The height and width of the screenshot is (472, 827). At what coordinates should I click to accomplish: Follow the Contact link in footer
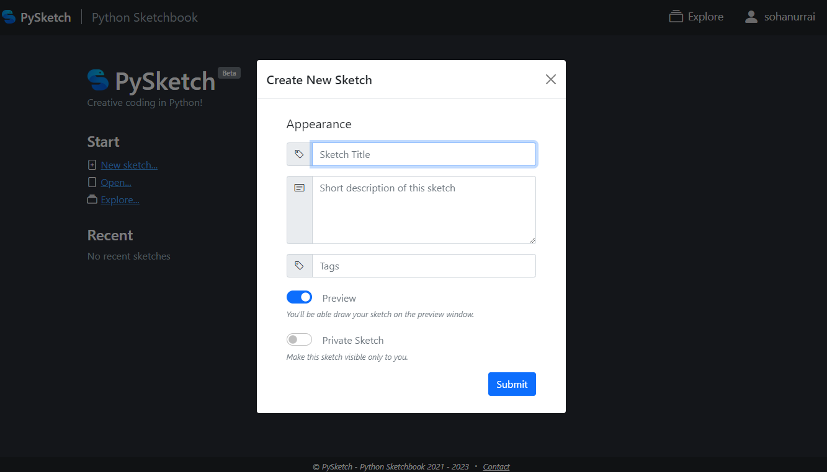(496, 466)
